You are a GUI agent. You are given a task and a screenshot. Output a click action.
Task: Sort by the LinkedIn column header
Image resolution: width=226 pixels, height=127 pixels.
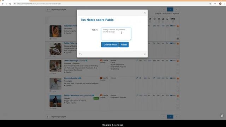pos(150,19)
